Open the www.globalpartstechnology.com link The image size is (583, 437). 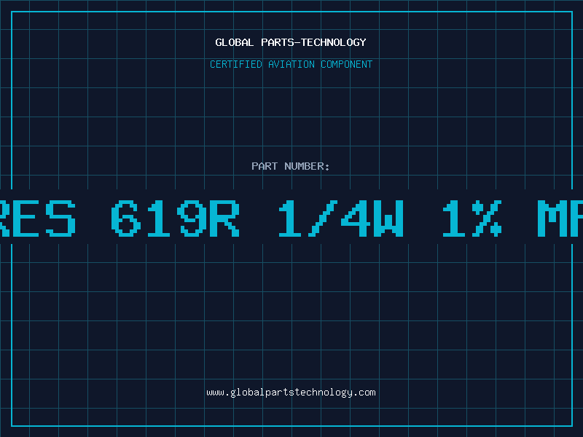[x=291, y=393]
